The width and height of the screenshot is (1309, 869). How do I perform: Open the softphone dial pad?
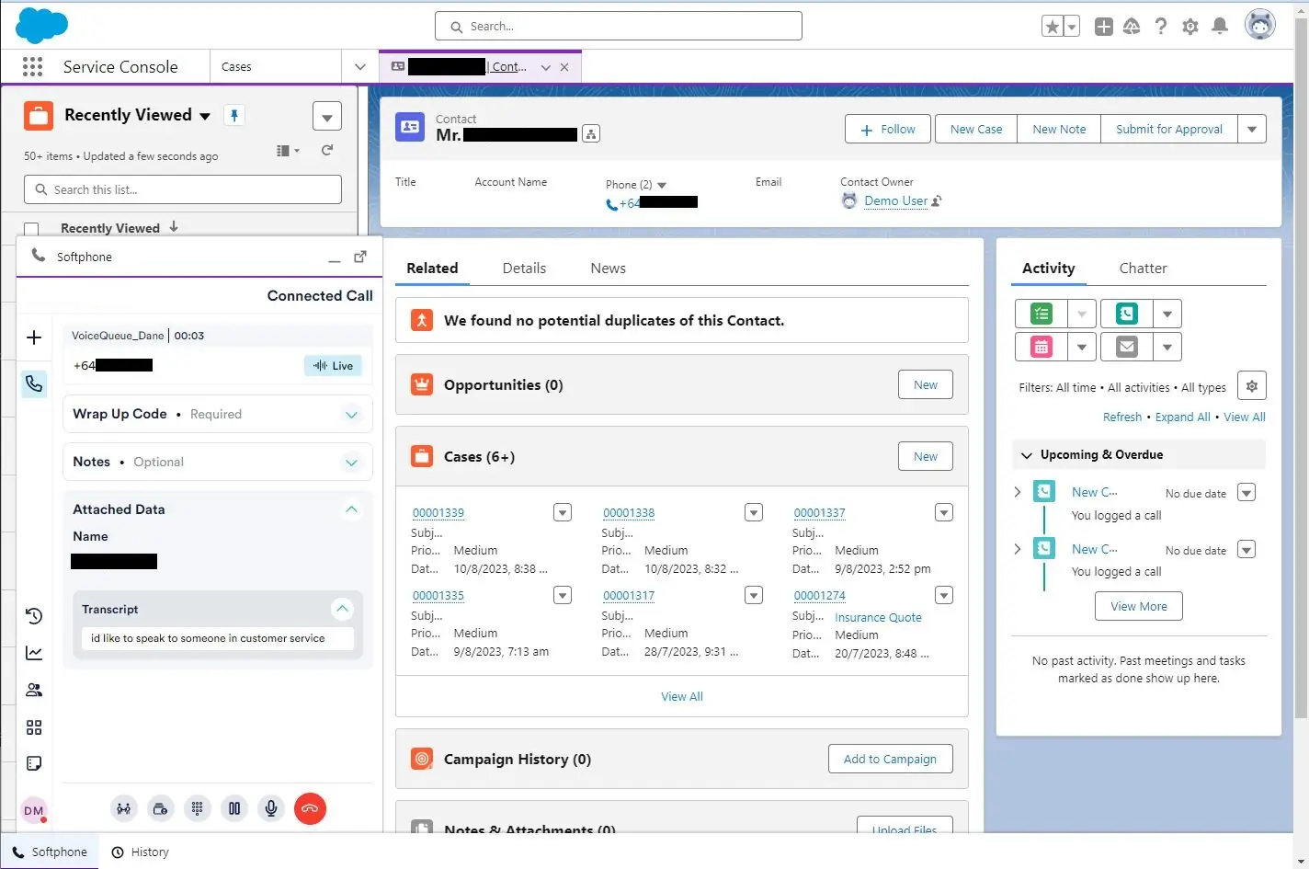(197, 809)
